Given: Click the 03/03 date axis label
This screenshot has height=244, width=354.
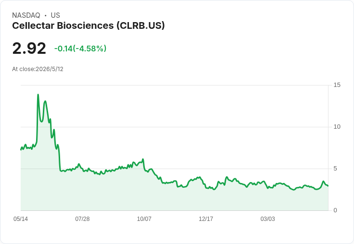Looking at the screenshot, I should [267, 219].
